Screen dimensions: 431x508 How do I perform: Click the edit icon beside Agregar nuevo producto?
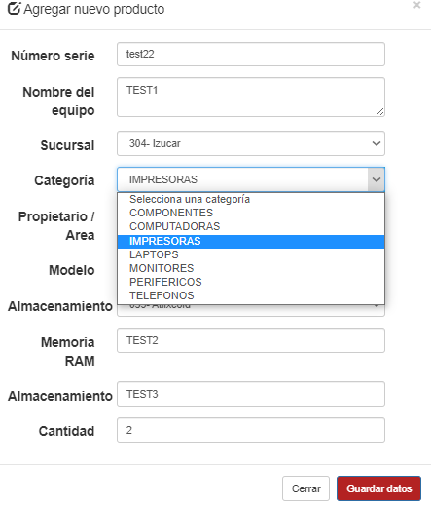tap(14, 9)
